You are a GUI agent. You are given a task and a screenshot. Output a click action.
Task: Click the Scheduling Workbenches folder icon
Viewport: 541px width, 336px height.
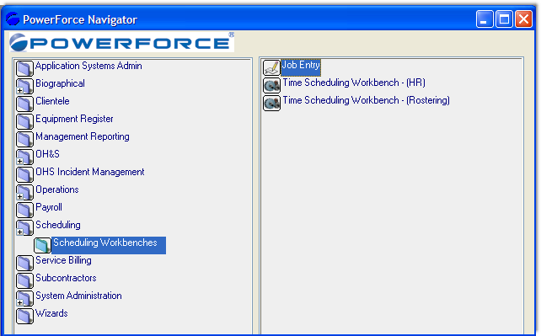click(x=42, y=245)
